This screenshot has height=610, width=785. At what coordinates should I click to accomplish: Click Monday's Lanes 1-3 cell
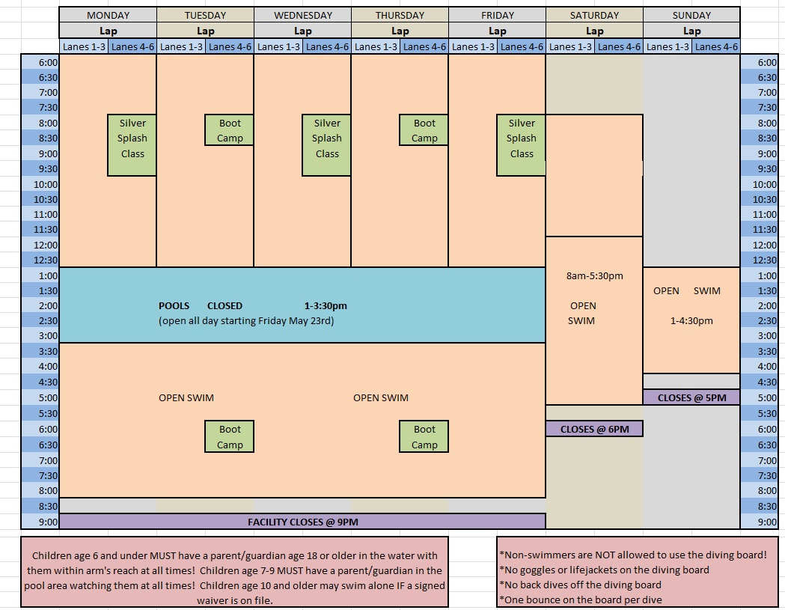tap(84, 46)
